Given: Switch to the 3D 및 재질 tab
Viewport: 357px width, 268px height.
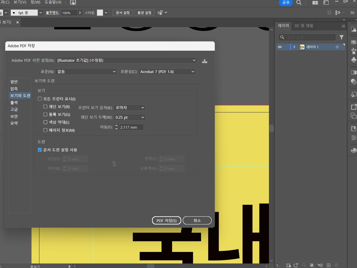Looking at the screenshot, I should coord(304,26).
